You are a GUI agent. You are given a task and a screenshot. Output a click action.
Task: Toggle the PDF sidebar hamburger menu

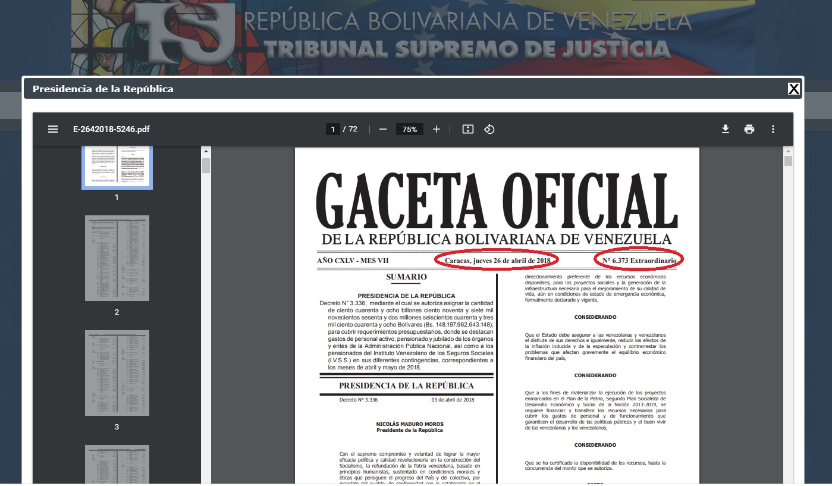(x=53, y=129)
